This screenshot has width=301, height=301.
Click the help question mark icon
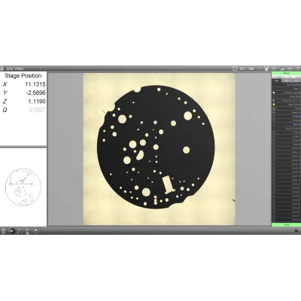(298, 68)
